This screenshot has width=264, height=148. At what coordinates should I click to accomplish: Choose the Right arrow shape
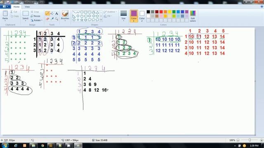(x=90, y=16)
